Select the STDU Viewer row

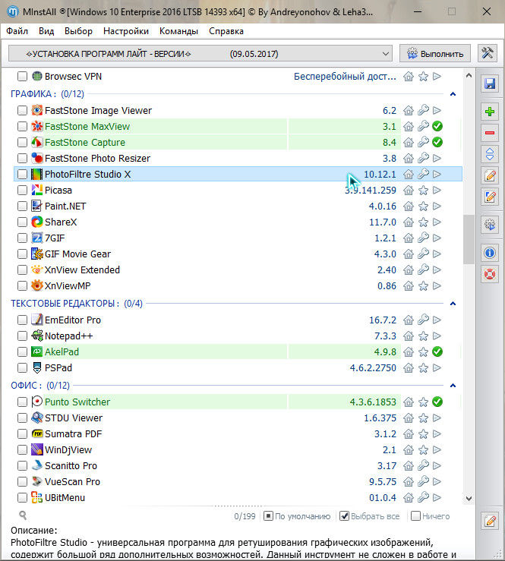coord(238,418)
